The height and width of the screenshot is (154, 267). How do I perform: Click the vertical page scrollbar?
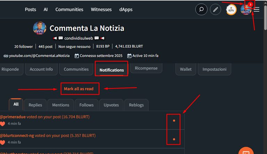[x=265, y=17]
